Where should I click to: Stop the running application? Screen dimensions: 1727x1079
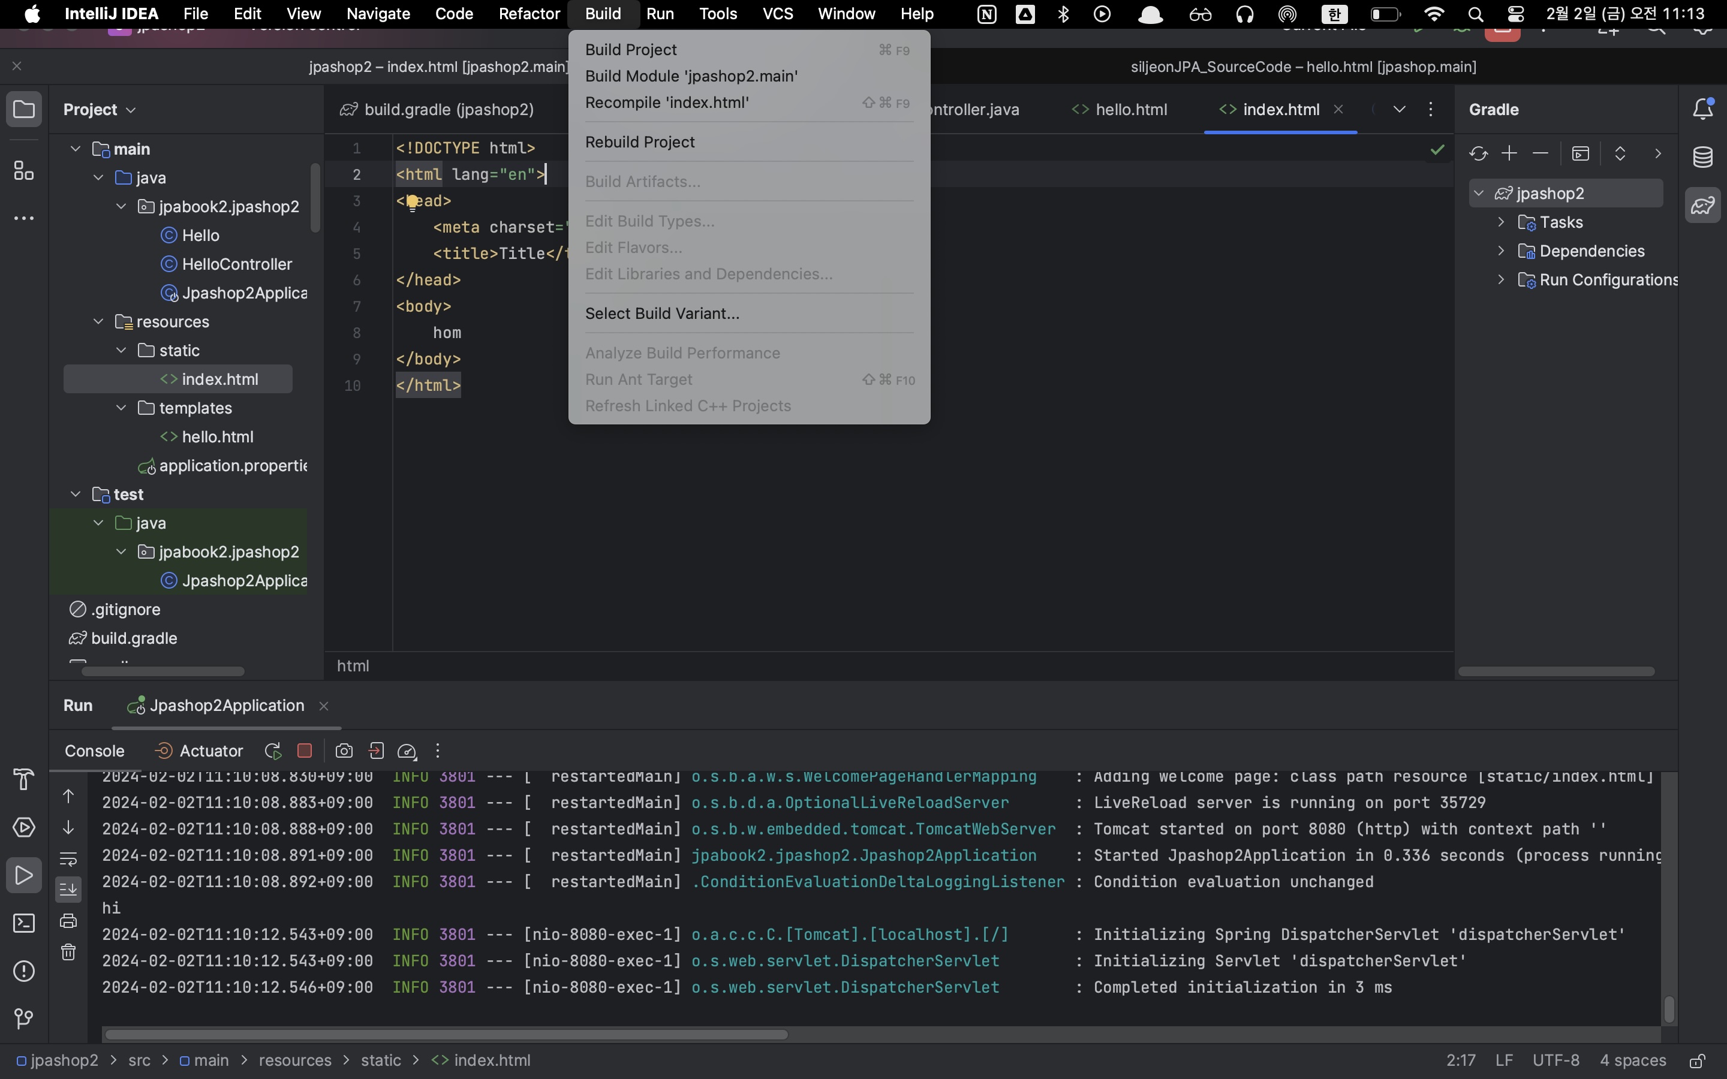point(305,751)
